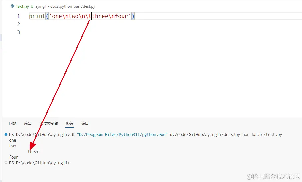Open the 端口 panel tab
The image size is (302, 182).
point(85,123)
